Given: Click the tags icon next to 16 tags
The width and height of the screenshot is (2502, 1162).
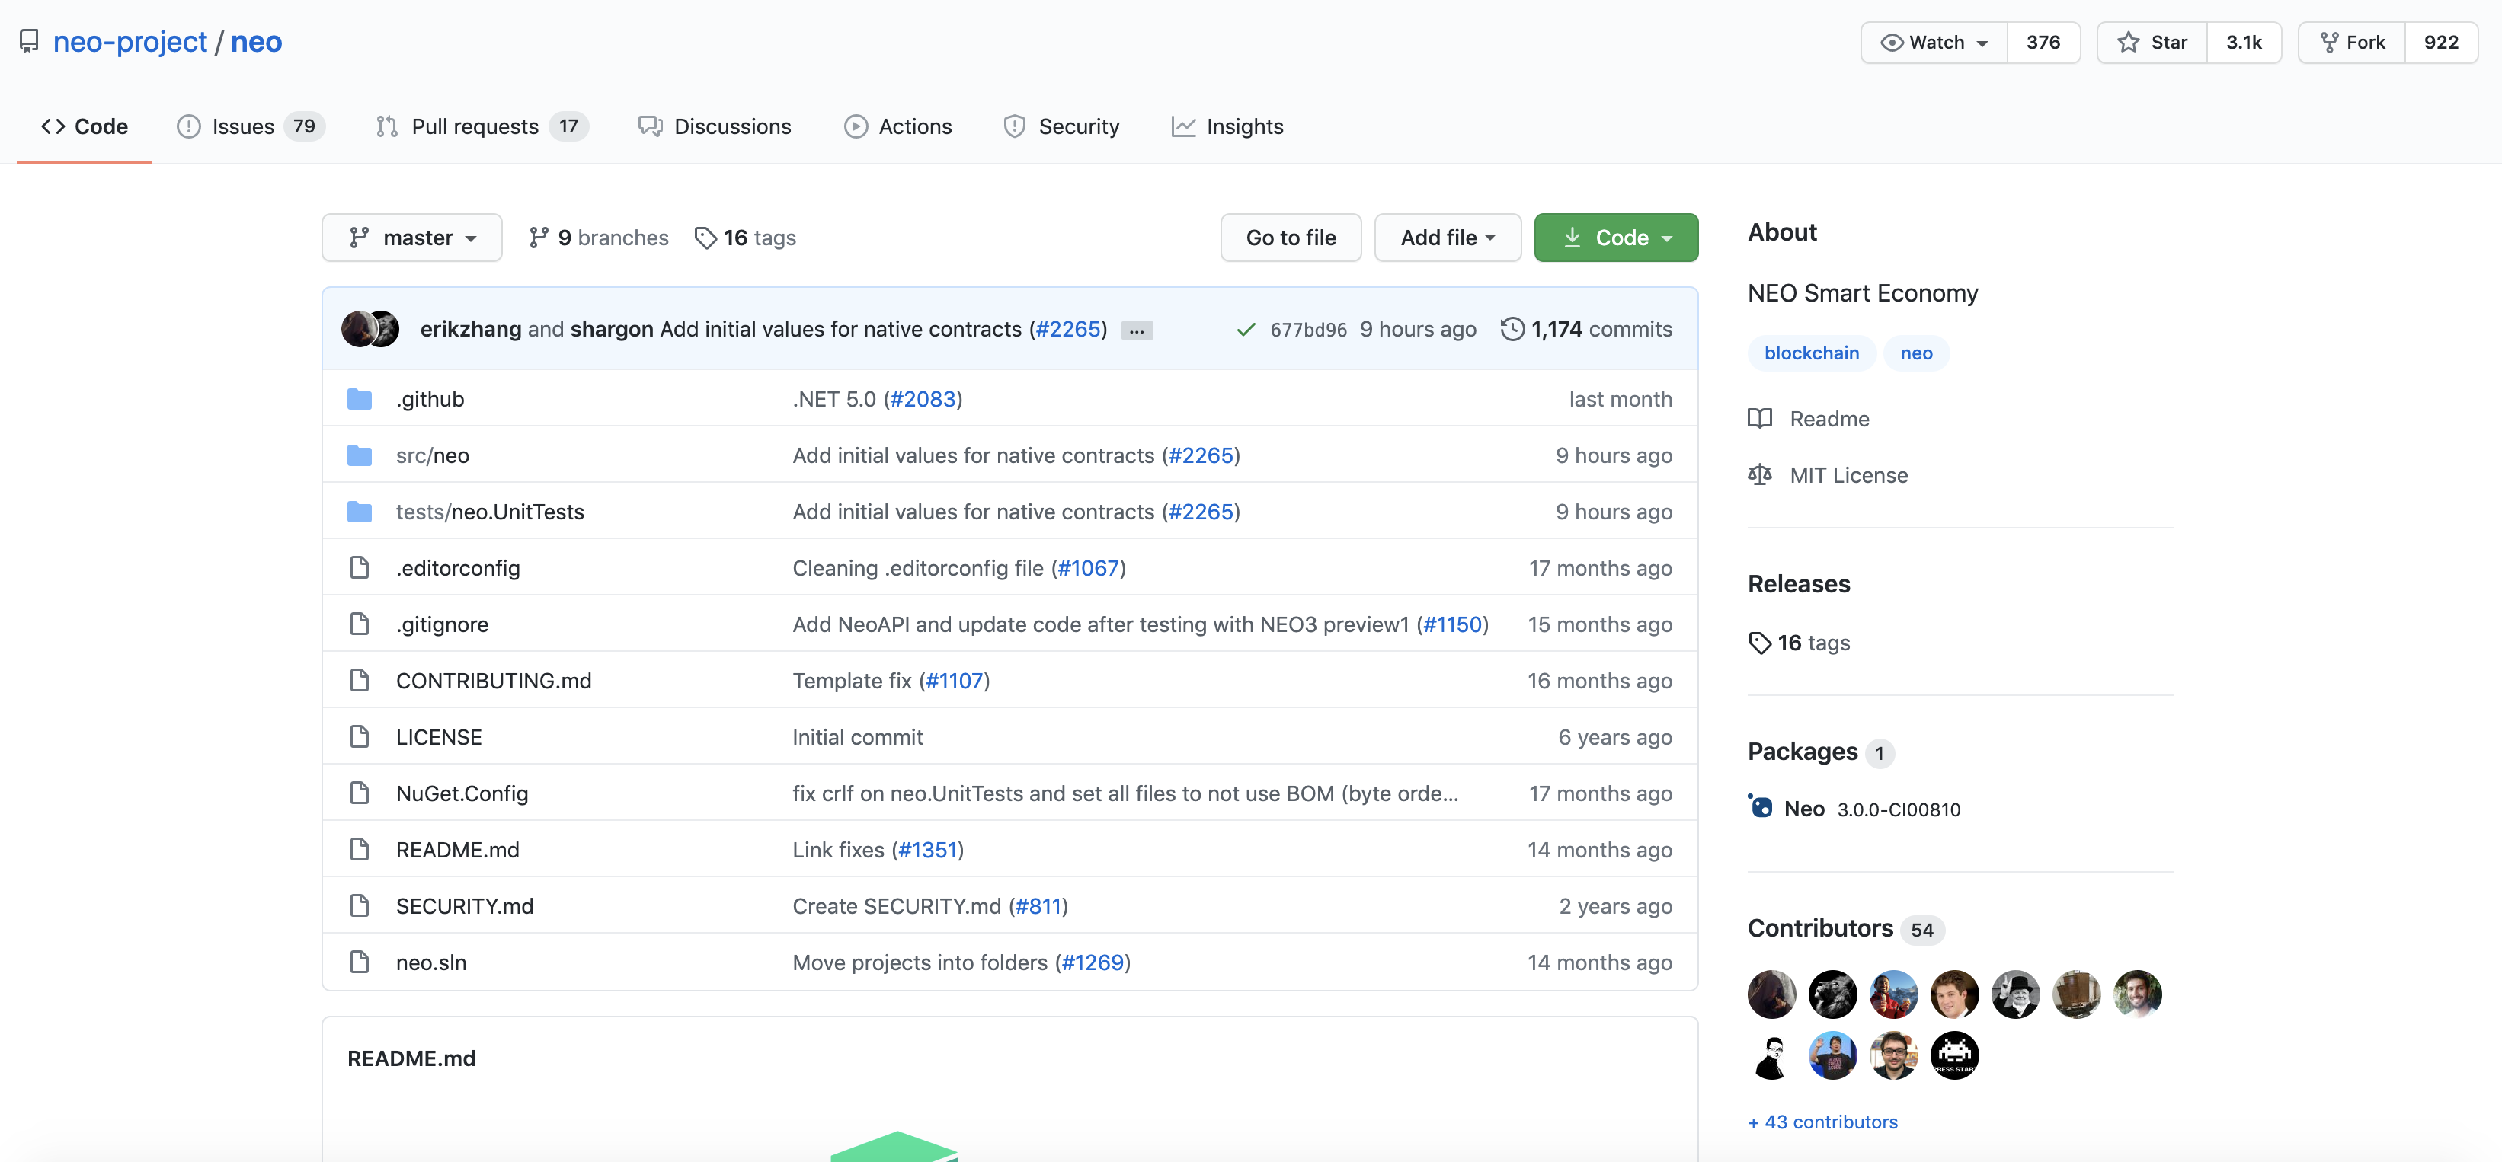Looking at the screenshot, I should pos(705,238).
